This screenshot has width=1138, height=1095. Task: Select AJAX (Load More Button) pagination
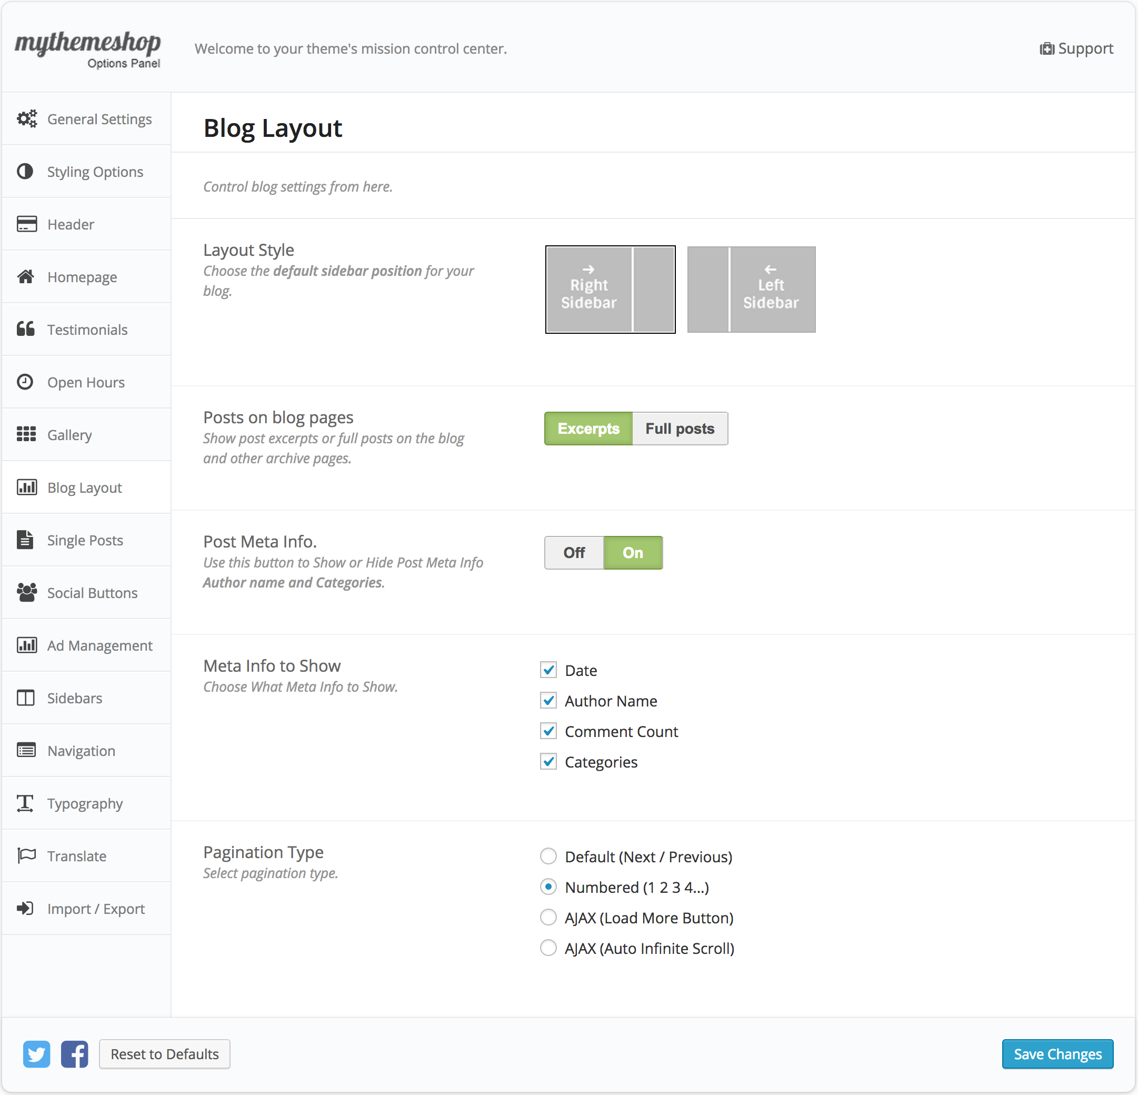pos(548,918)
